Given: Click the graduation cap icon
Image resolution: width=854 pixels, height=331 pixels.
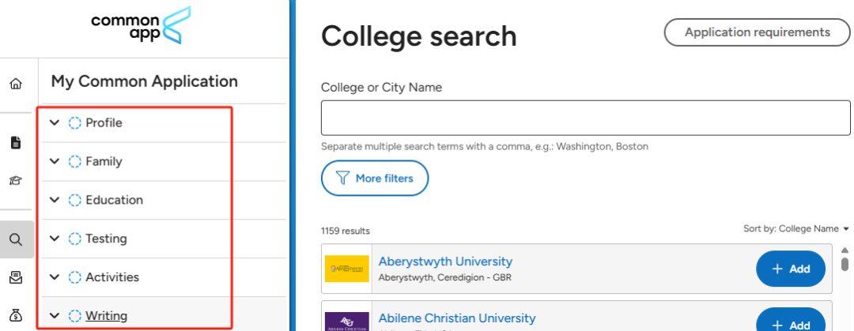Looking at the screenshot, I should pyautogui.click(x=16, y=181).
